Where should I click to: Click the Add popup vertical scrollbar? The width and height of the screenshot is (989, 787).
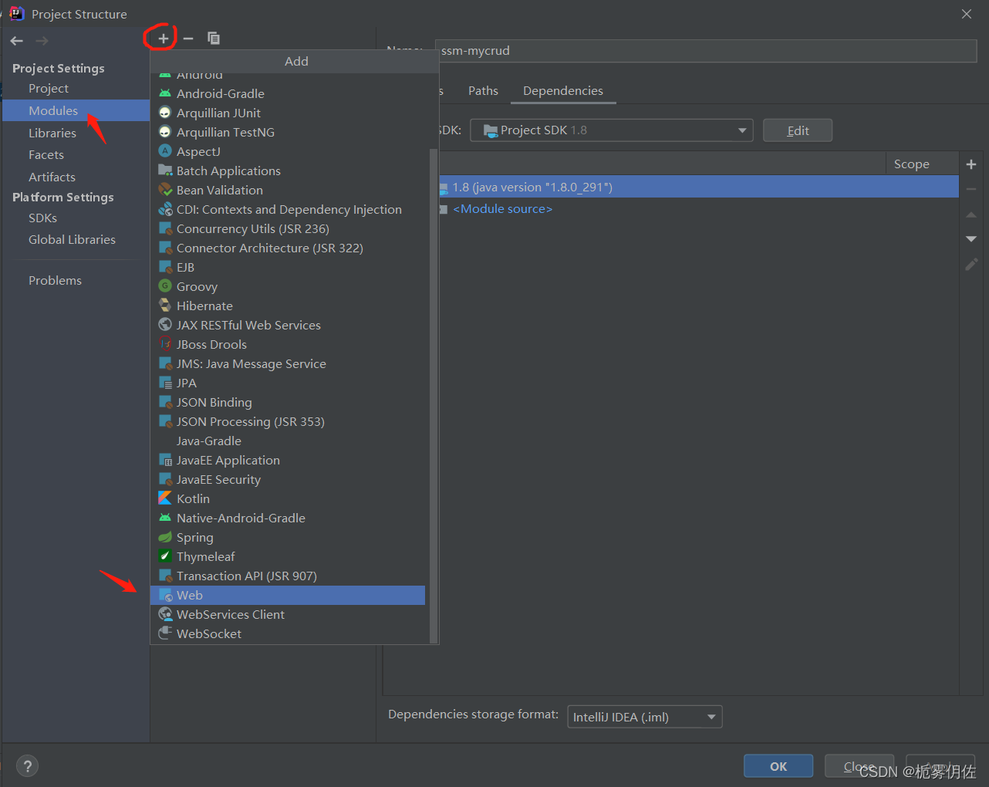pyautogui.click(x=434, y=395)
